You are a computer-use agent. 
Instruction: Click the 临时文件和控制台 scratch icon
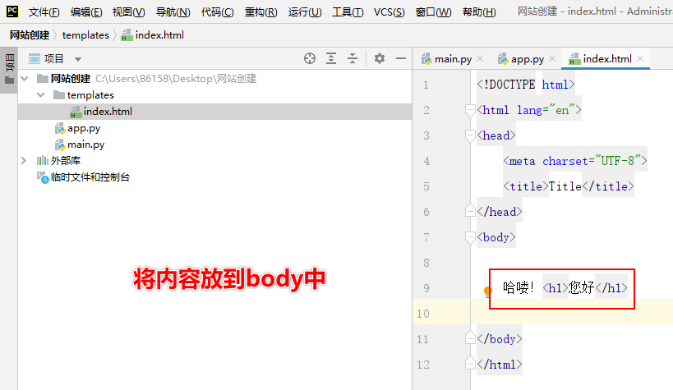tap(43, 177)
